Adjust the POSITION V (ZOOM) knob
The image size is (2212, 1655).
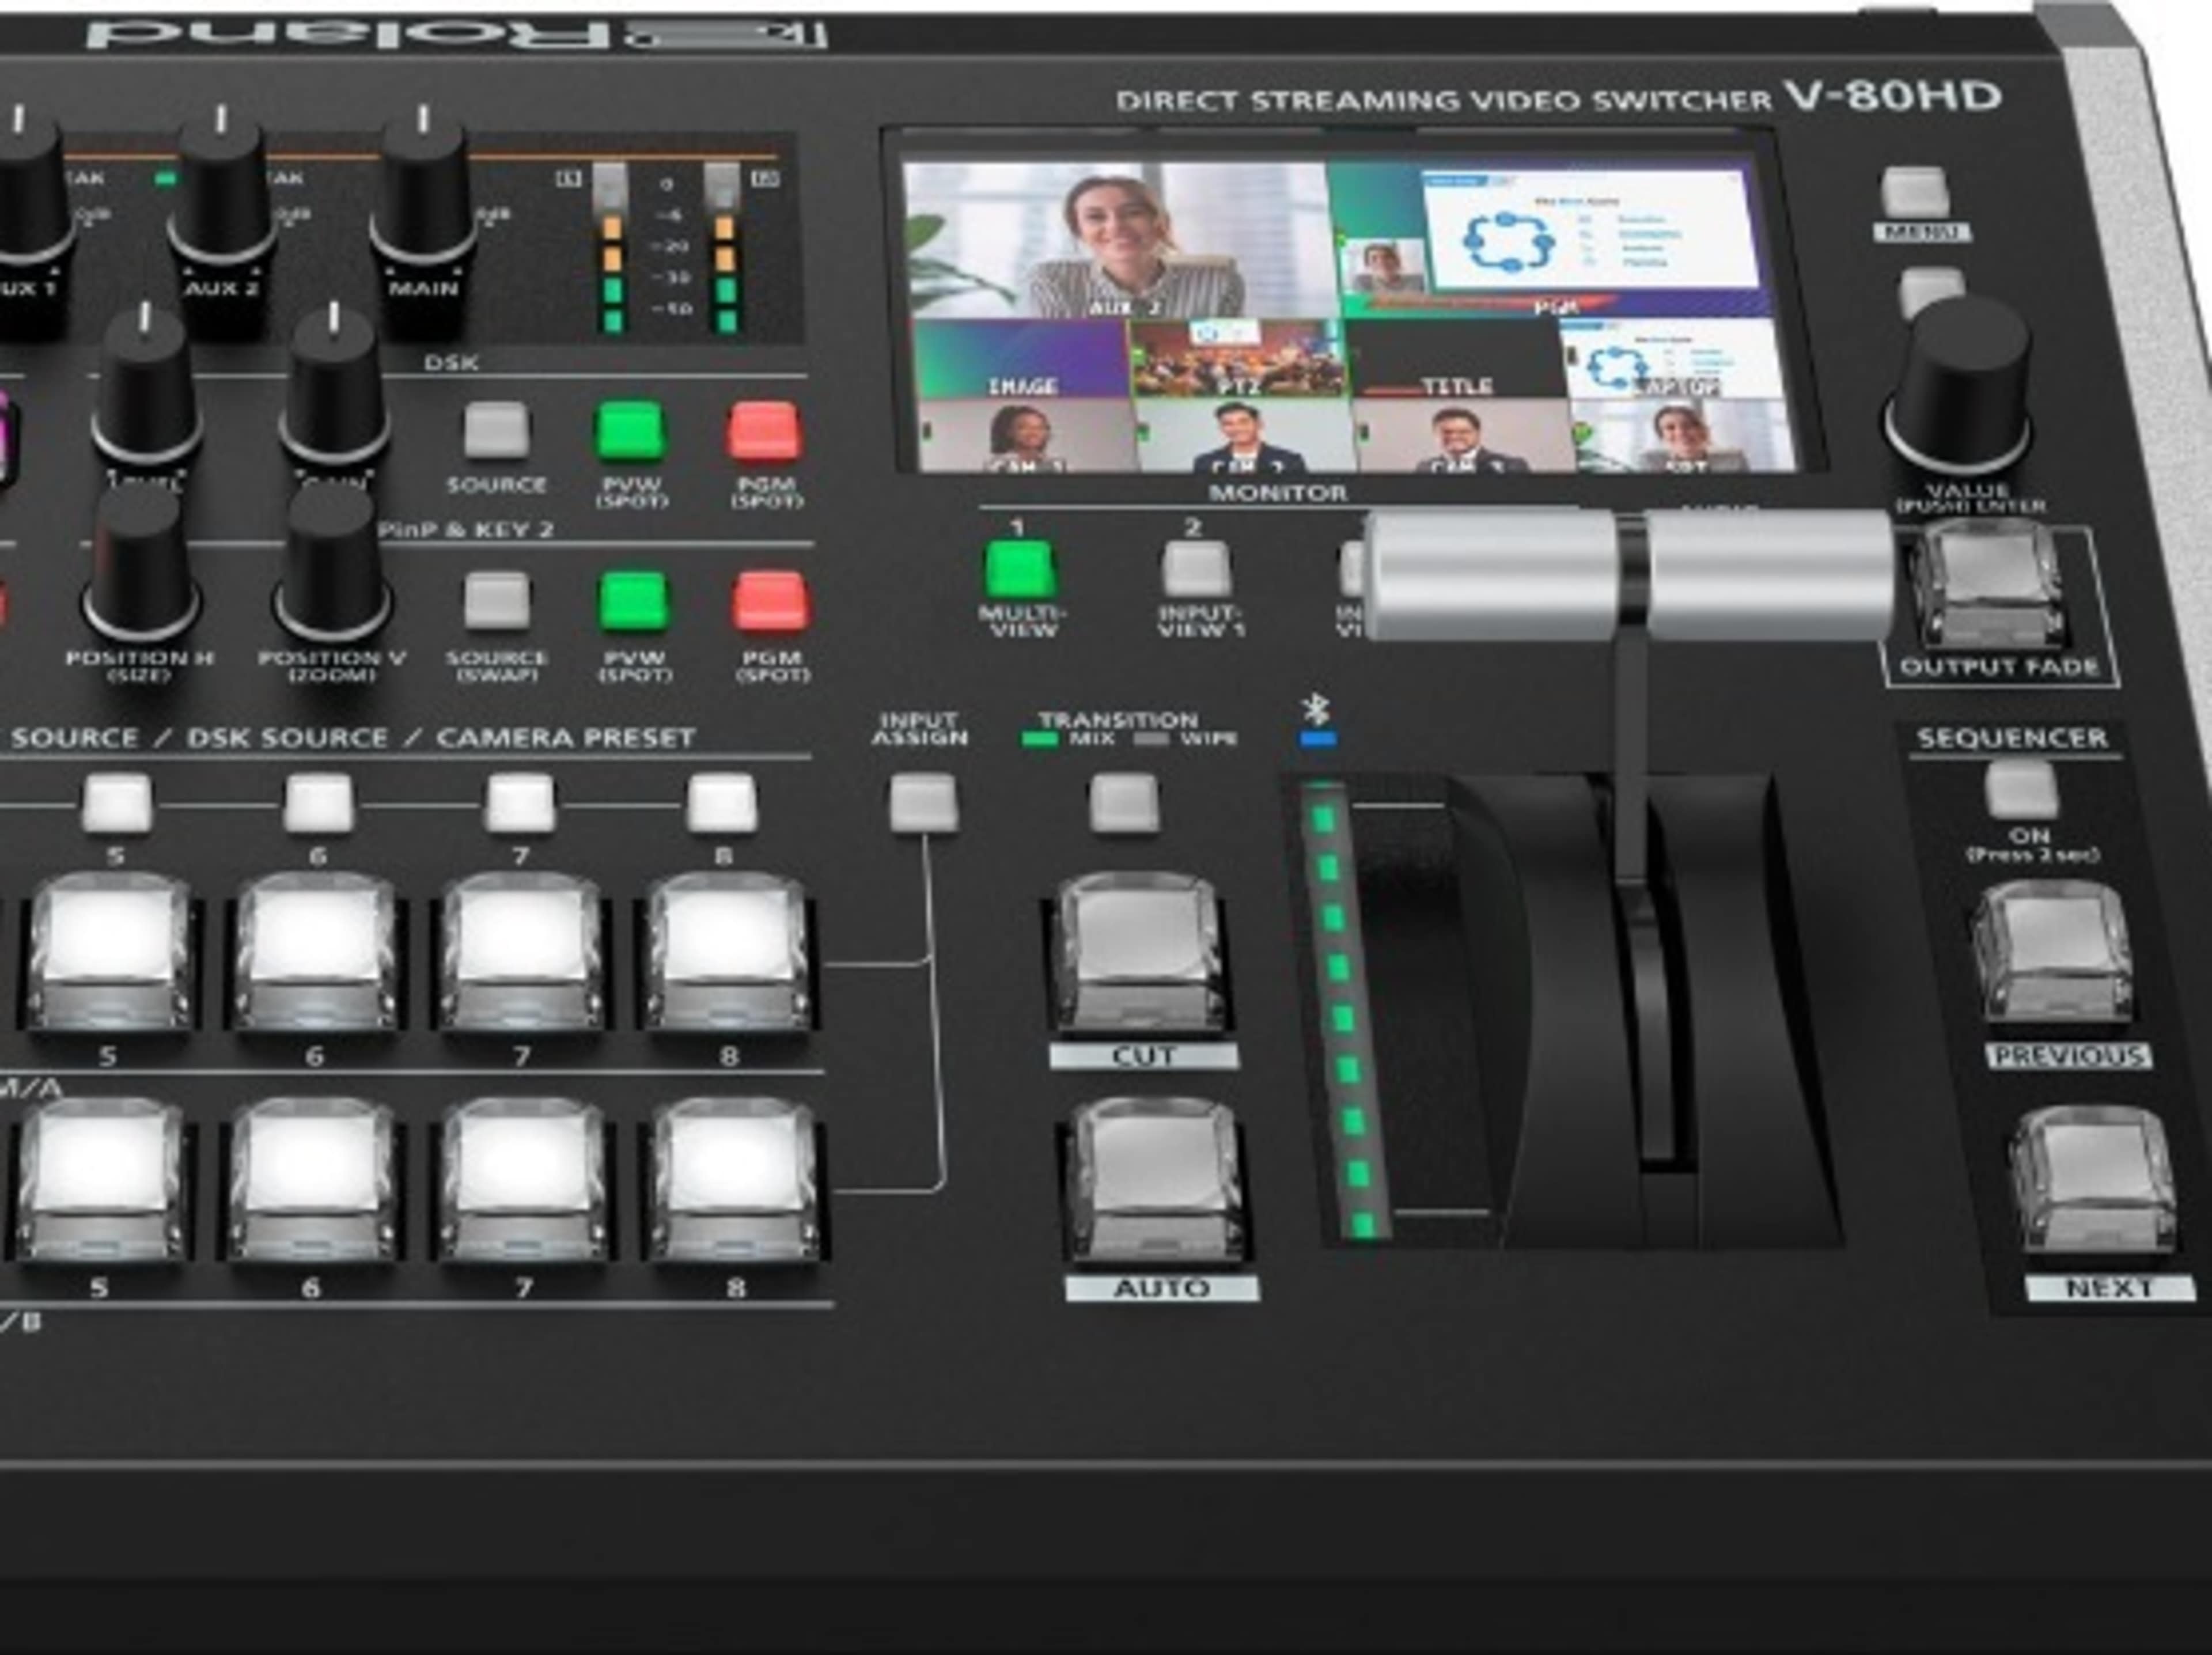[333, 563]
